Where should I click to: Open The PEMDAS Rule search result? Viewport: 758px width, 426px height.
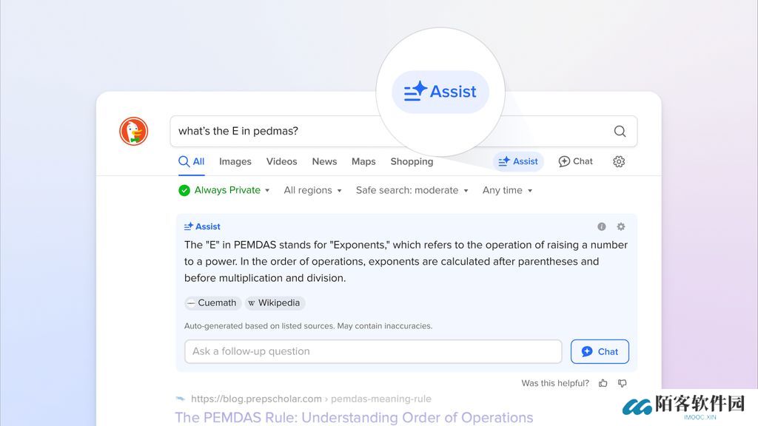click(x=354, y=417)
